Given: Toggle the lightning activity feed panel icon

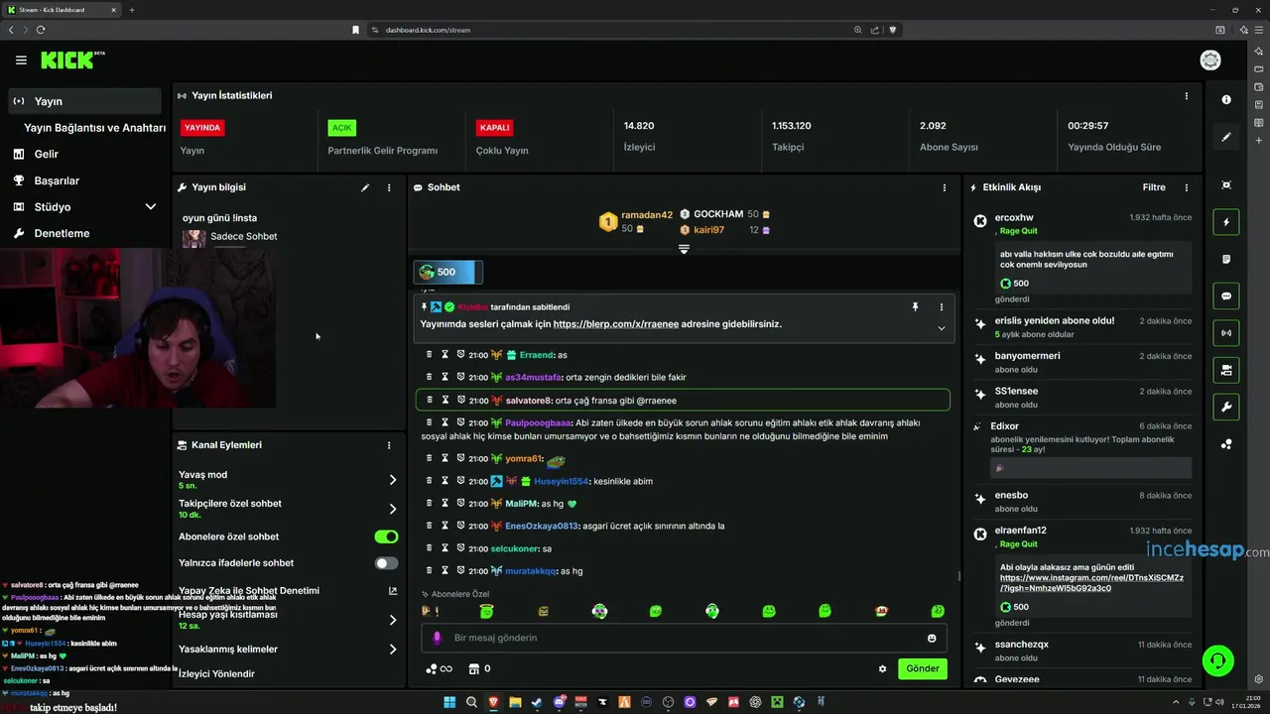Looking at the screenshot, I should (x=1226, y=222).
